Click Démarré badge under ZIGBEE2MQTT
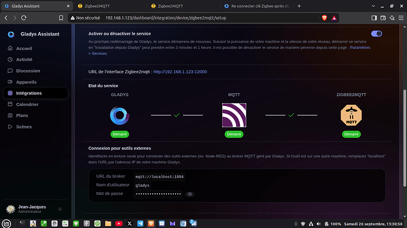 351,134
